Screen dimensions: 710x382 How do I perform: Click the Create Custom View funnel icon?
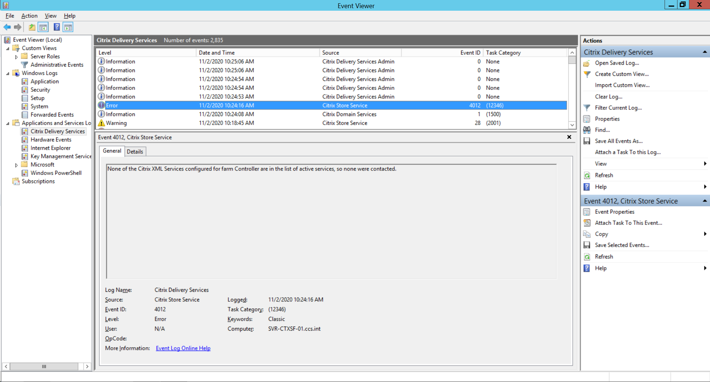pos(587,74)
